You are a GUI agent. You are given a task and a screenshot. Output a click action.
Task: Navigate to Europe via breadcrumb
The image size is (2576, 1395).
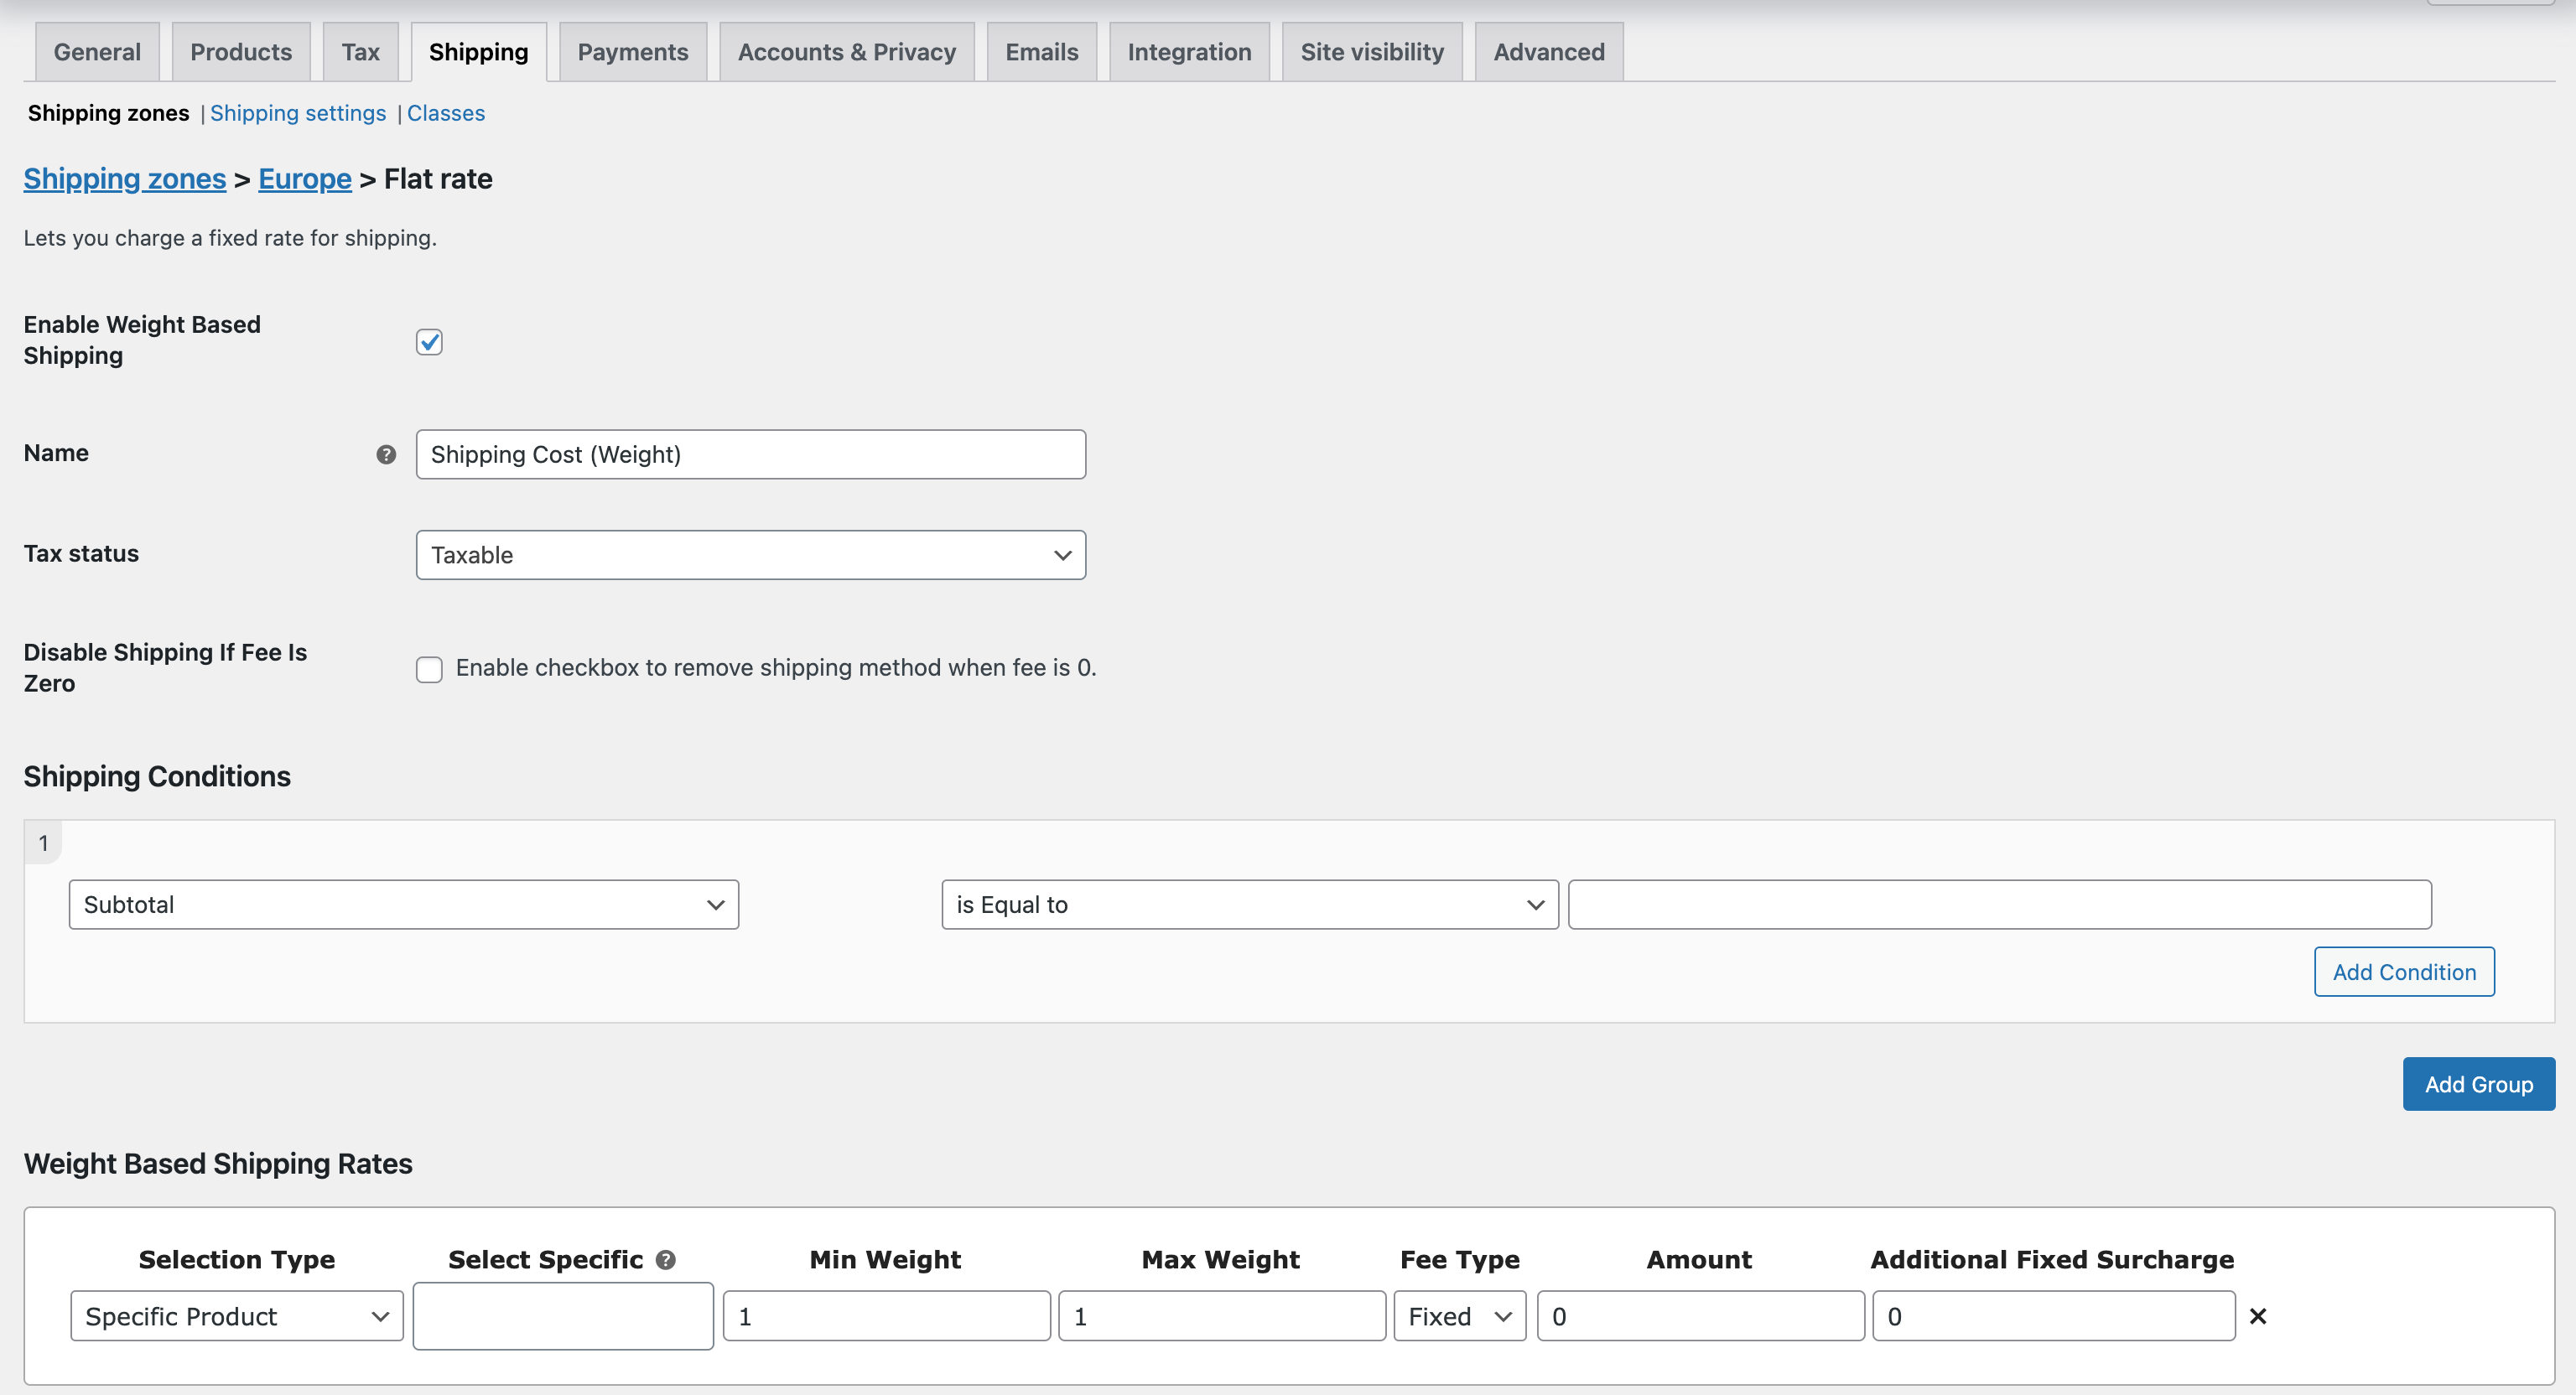tap(304, 179)
